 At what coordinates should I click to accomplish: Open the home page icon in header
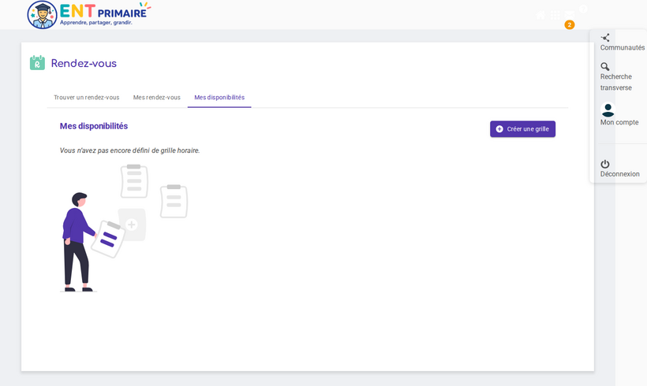[x=540, y=15]
